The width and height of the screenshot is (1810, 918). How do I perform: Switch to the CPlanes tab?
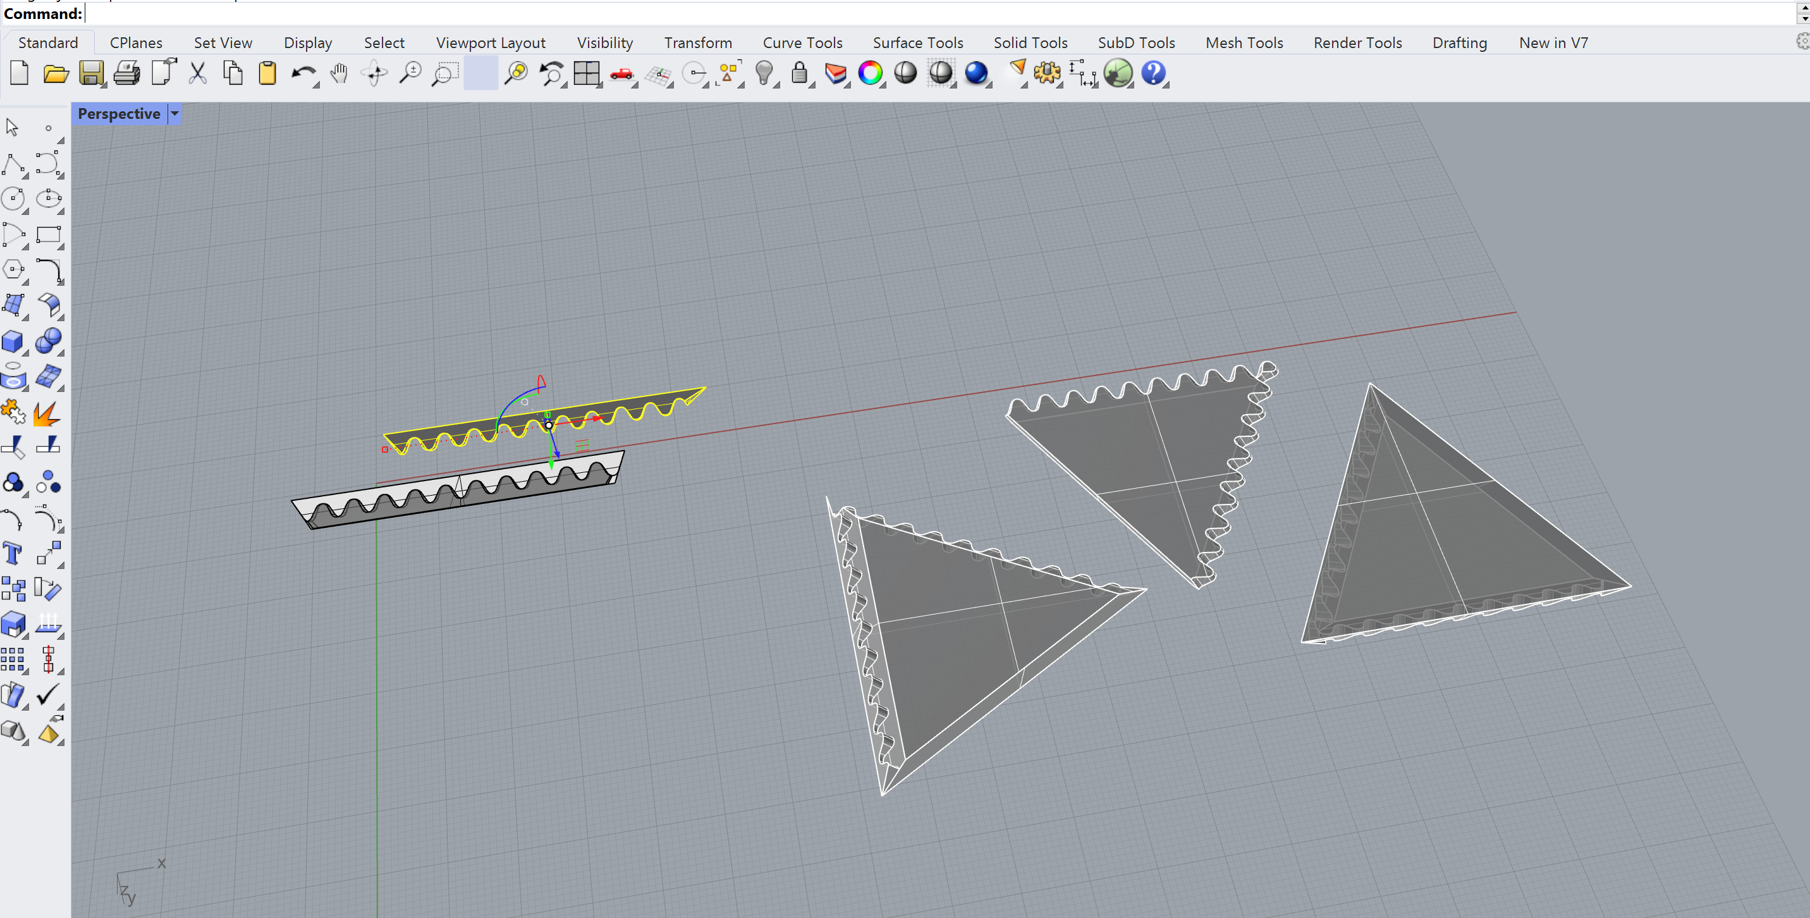coord(136,43)
